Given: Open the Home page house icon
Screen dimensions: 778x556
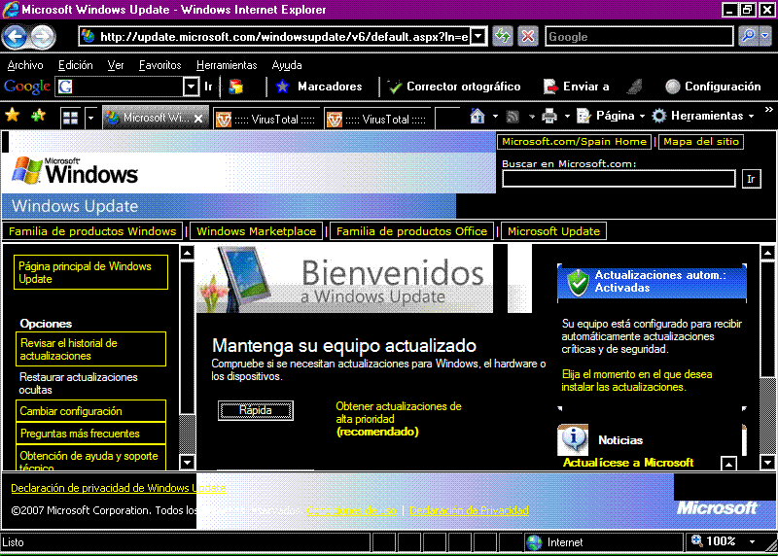Looking at the screenshot, I should click(x=477, y=116).
